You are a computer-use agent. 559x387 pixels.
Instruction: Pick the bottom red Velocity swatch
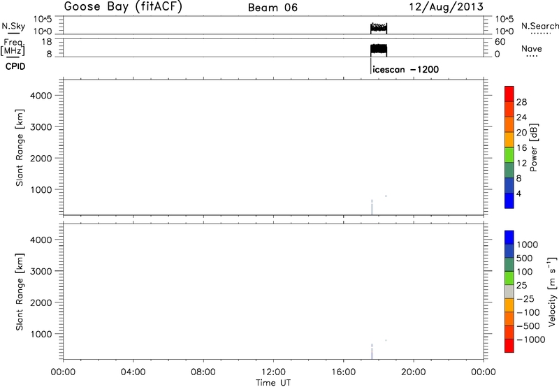(509, 346)
